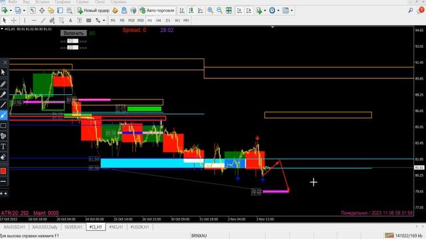Viewport: 426px width, 239px height.
Task: Open the Вставка menu
Action: coord(42,1)
